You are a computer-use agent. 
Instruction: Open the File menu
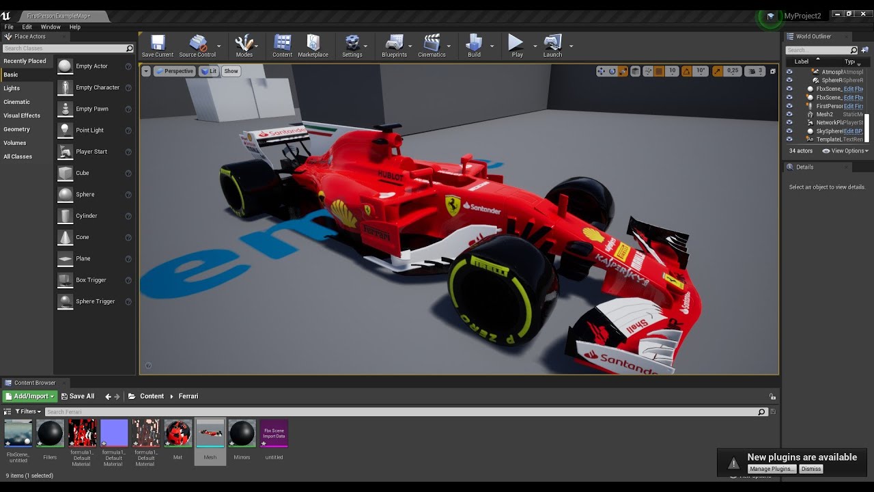(x=9, y=27)
